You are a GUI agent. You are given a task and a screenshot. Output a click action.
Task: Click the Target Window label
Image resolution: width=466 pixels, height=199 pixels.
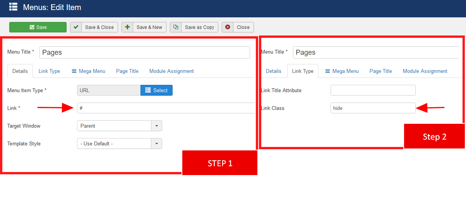(x=24, y=126)
